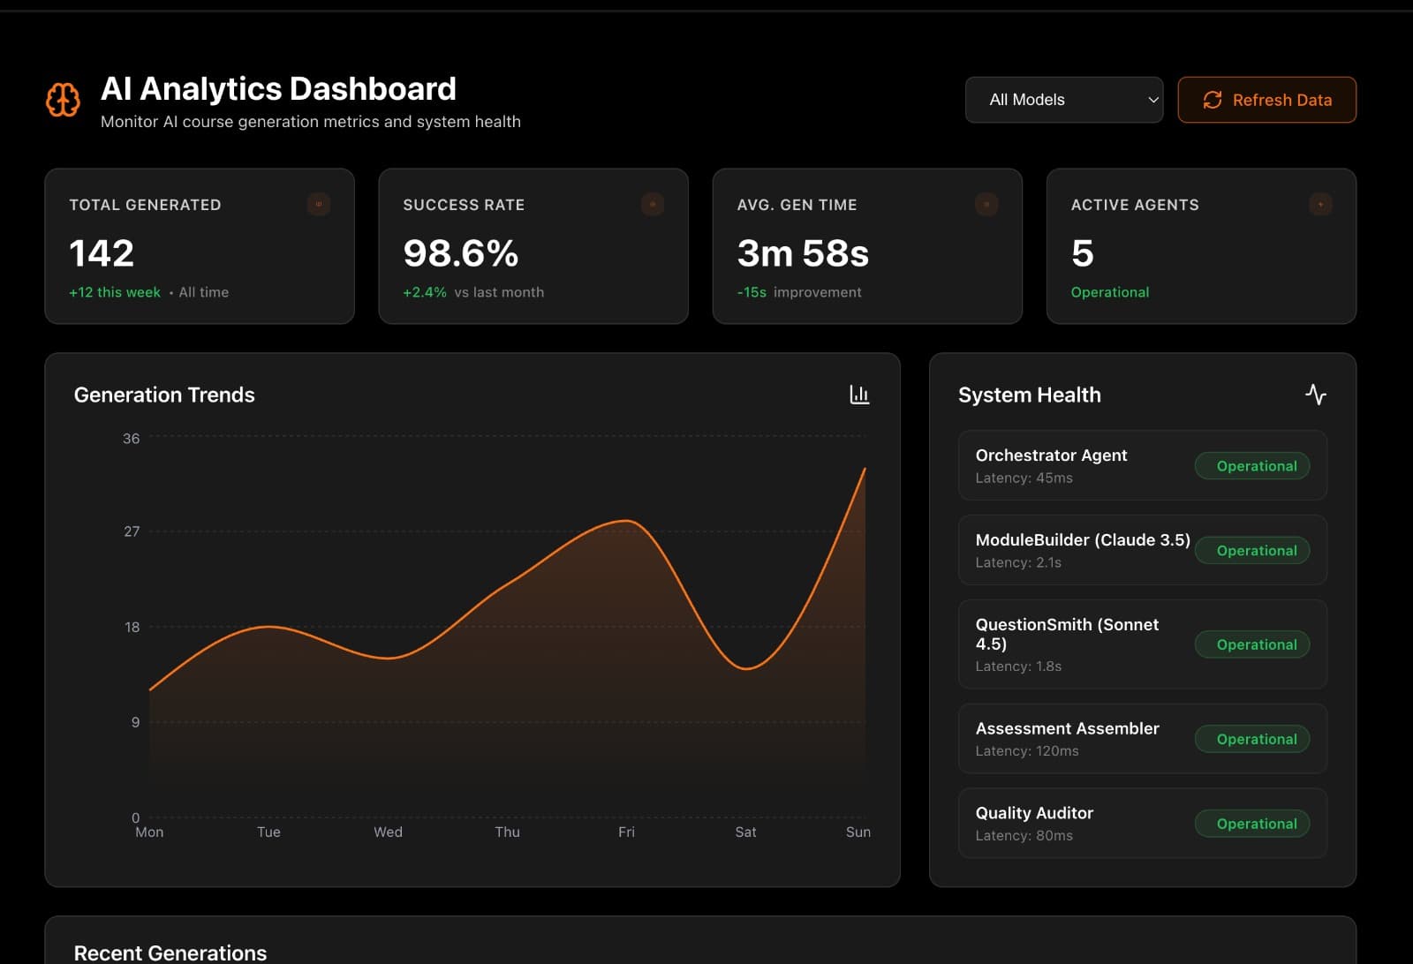The height and width of the screenshot is (964, 1413).
Task: Click the icon in Avg. Gen Time card
Action: tap(986, 204)
